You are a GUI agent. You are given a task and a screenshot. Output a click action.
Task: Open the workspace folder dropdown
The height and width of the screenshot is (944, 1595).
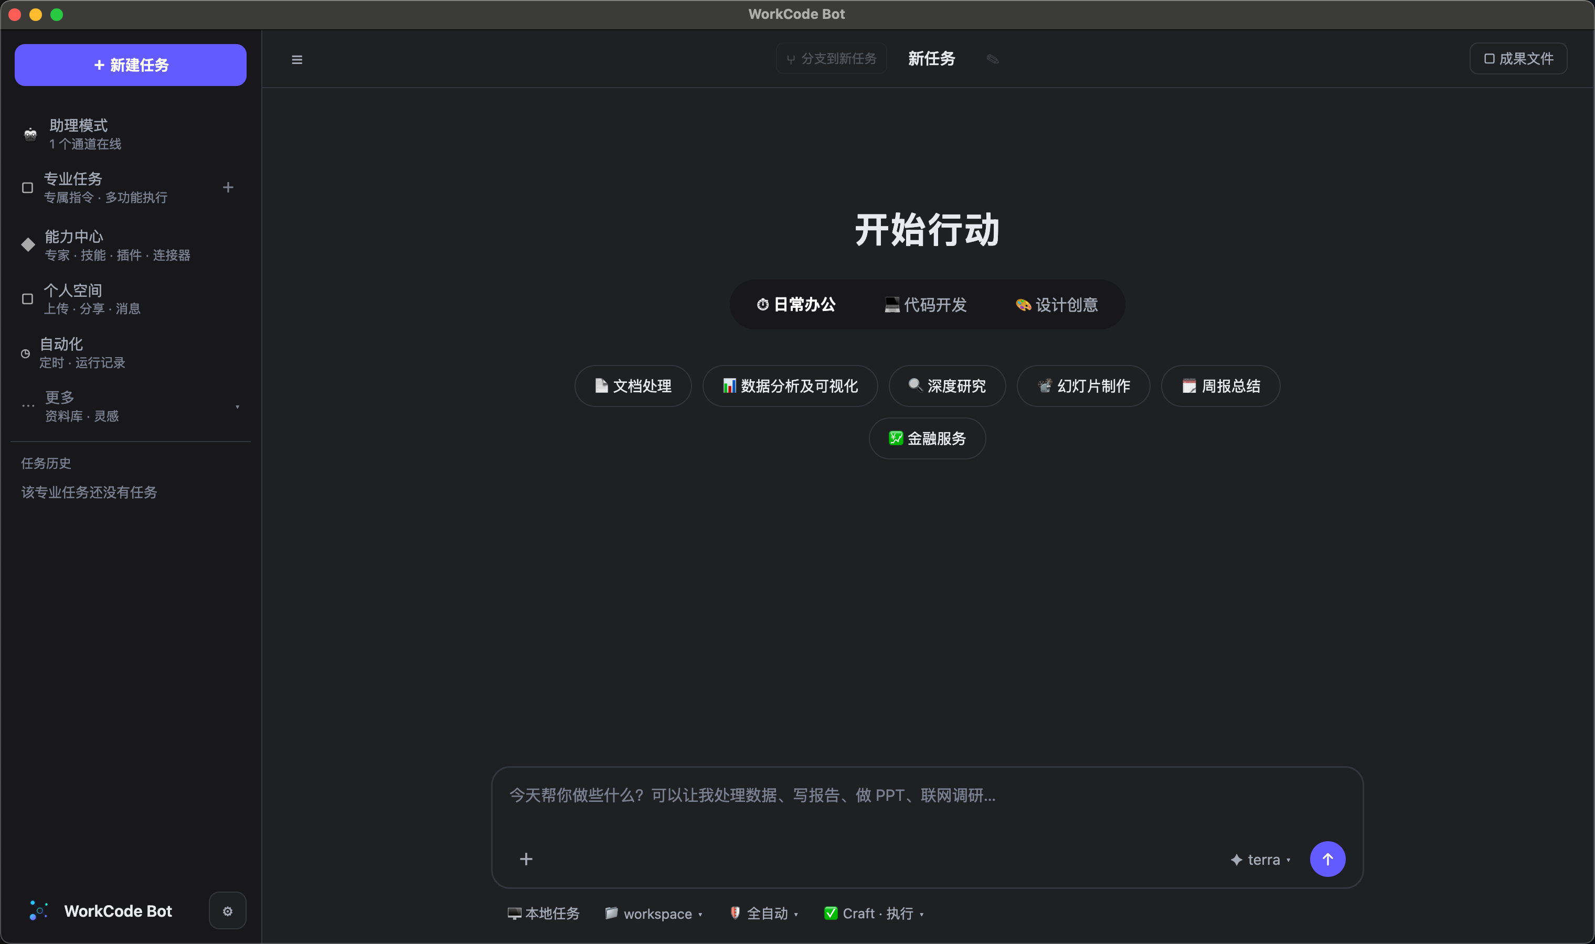pos(653,914)
